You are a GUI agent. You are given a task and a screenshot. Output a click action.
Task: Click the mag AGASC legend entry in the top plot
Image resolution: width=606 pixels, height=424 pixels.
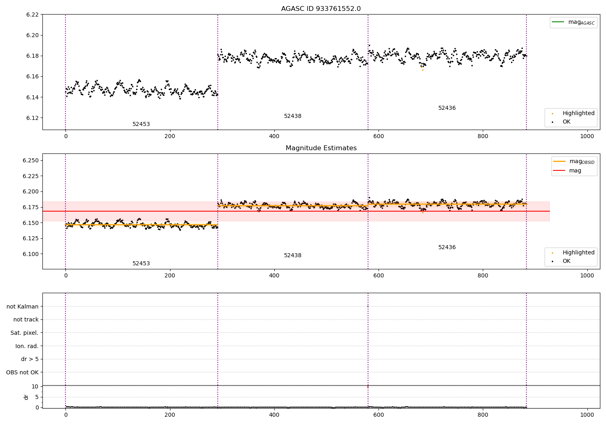point(573,22)
